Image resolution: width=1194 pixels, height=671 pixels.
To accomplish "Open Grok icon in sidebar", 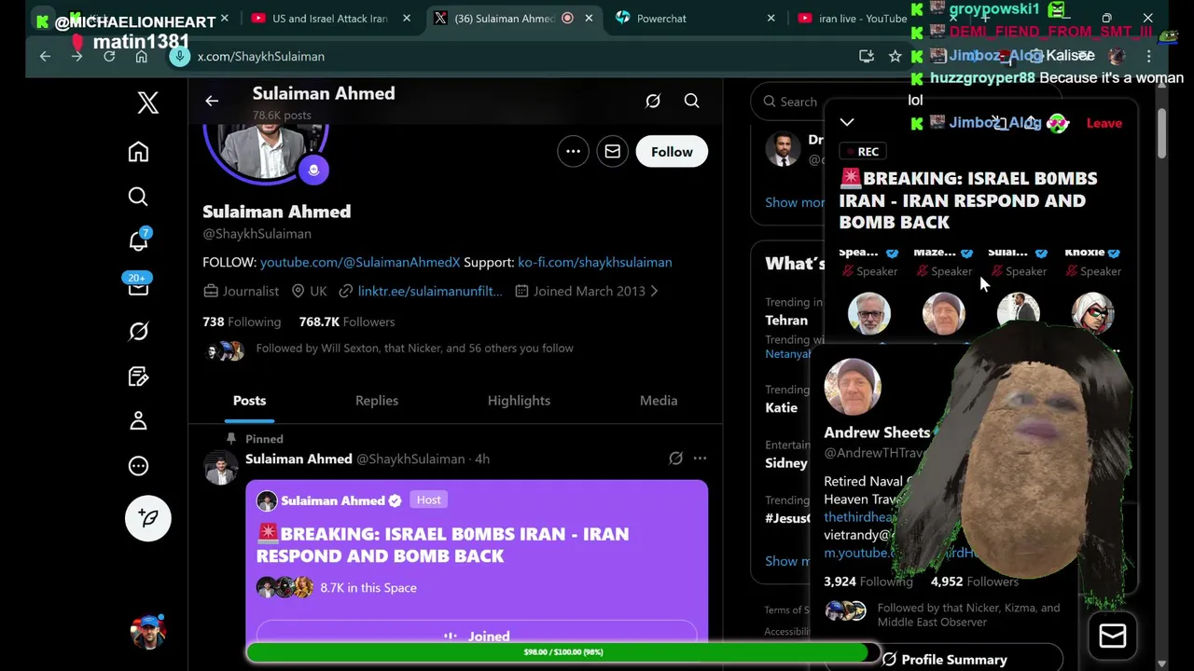I will [138, 331].
